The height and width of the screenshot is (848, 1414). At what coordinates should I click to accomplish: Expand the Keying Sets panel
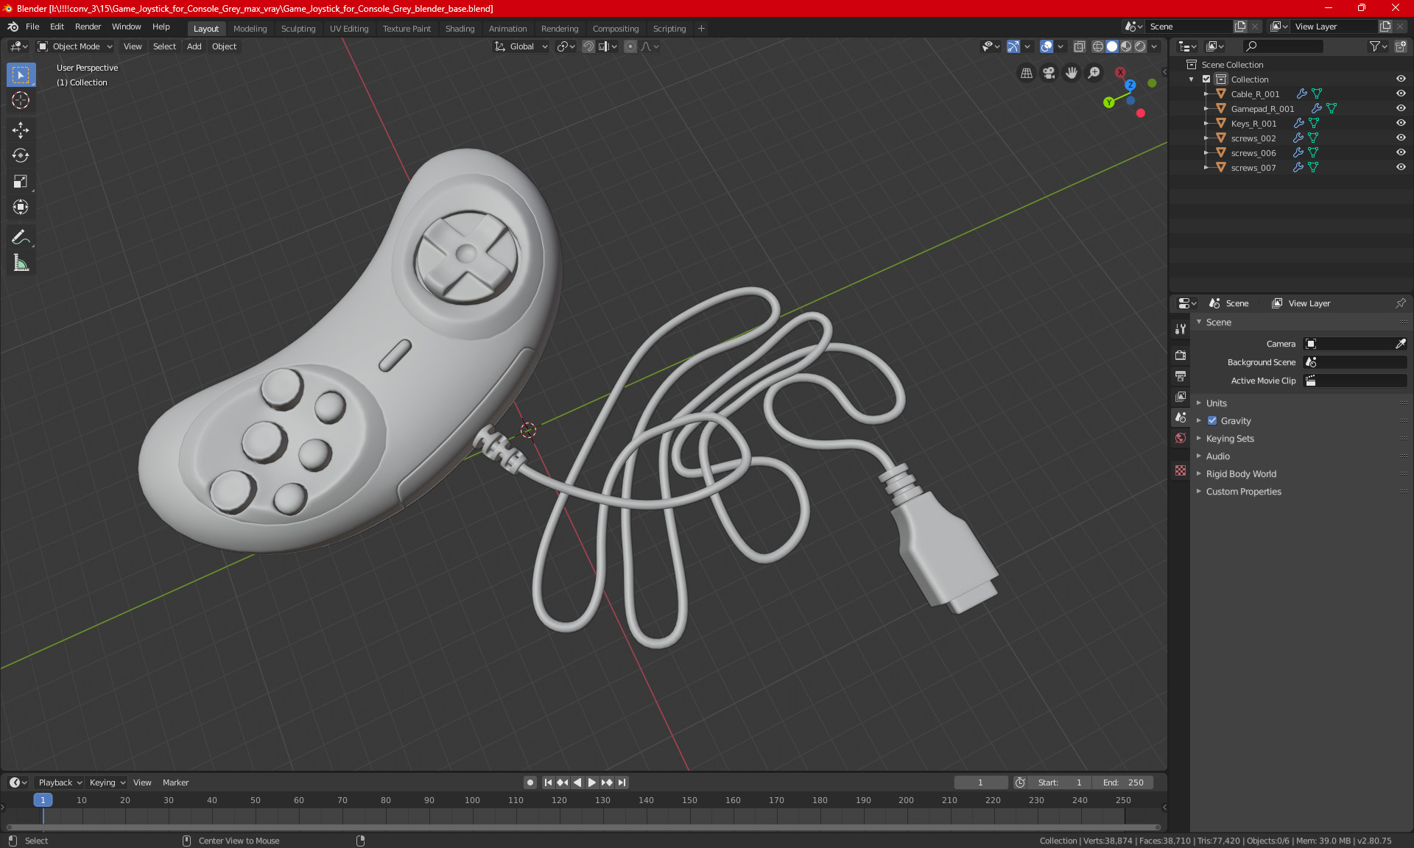click(x=1229, y=438)
